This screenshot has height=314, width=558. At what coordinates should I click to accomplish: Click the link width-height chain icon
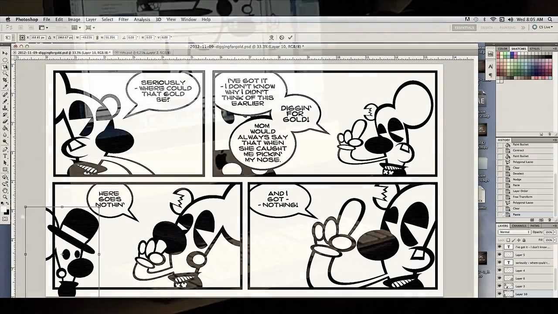click(x=97, y=38)
